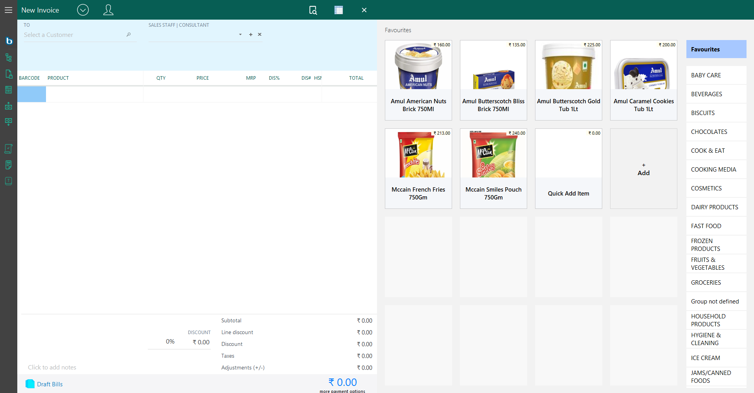Open the cash out sidebar icon
The width and height of the screenshot is (754, 393).
(x=9, y=106)
